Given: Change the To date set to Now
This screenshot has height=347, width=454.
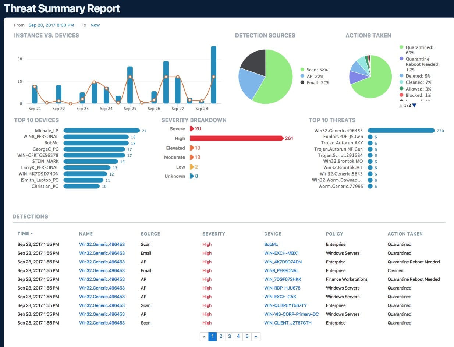Looking at the screenshot, I should click(x=95, y=25).
